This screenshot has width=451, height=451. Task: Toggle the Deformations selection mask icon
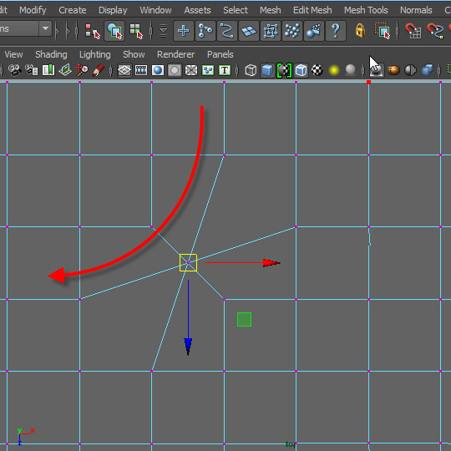(271, 31)
